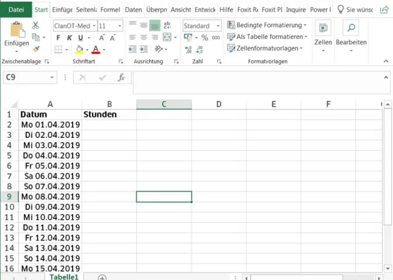Toggle top vertical alignment
The height and width of the screenshot is (280, 393).
coord(133,25)
